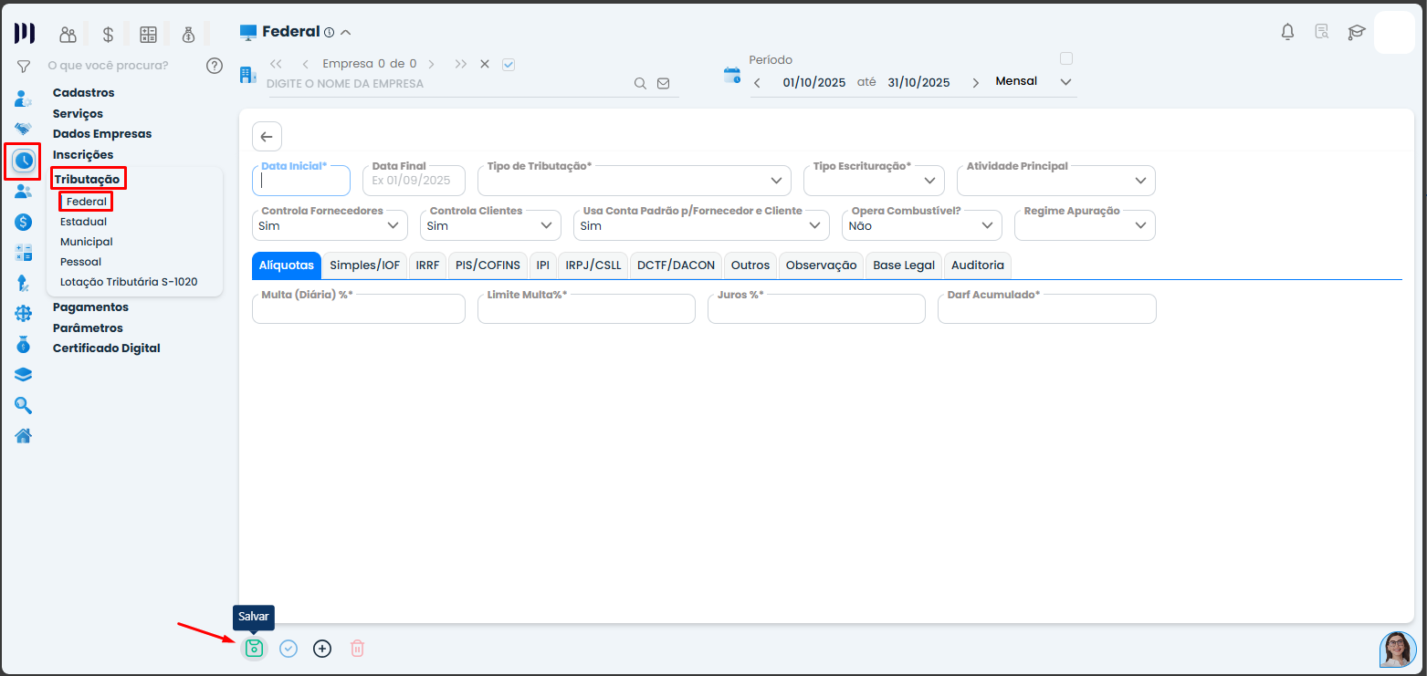The height and width of the screenshot is (676, 1427).
Task: Tick the checkbox above the Mensal selector
Action: 1066,58
